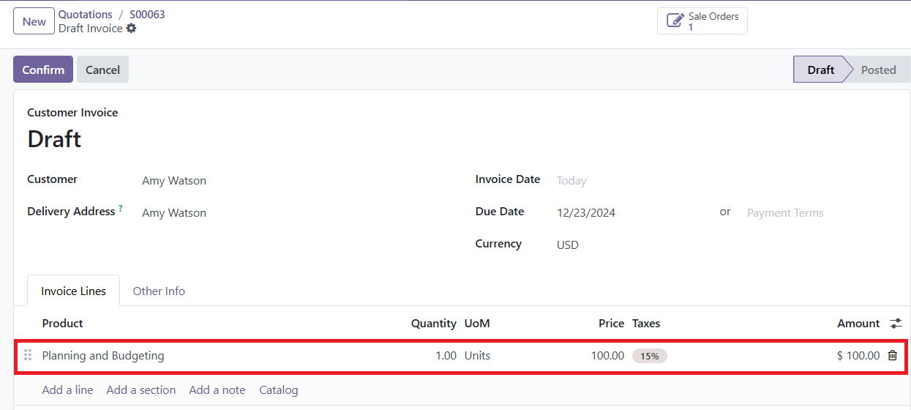The height and width of the screenshot is (410, 911).
Task: Click Add a line link
Action: point(67,390)
